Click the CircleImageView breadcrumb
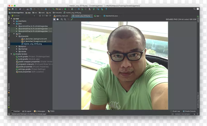The width and height of the screenshot is (207, 126). (16, 13)
